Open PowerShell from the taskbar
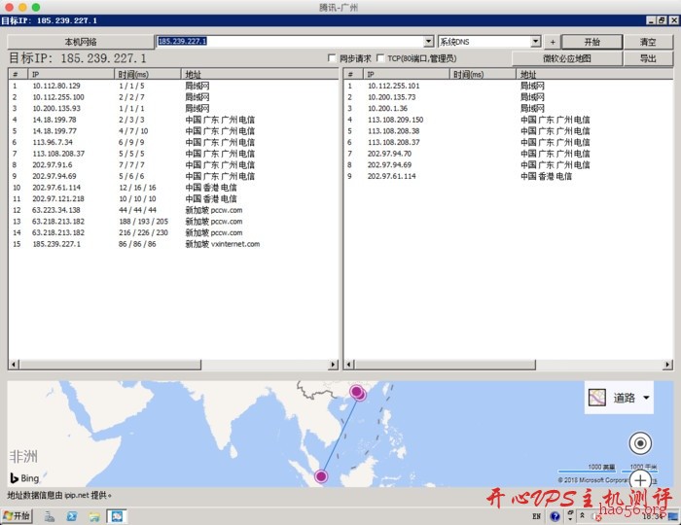Screen dimensions: 681x525 pyautogui.click(x=71, y=515)
